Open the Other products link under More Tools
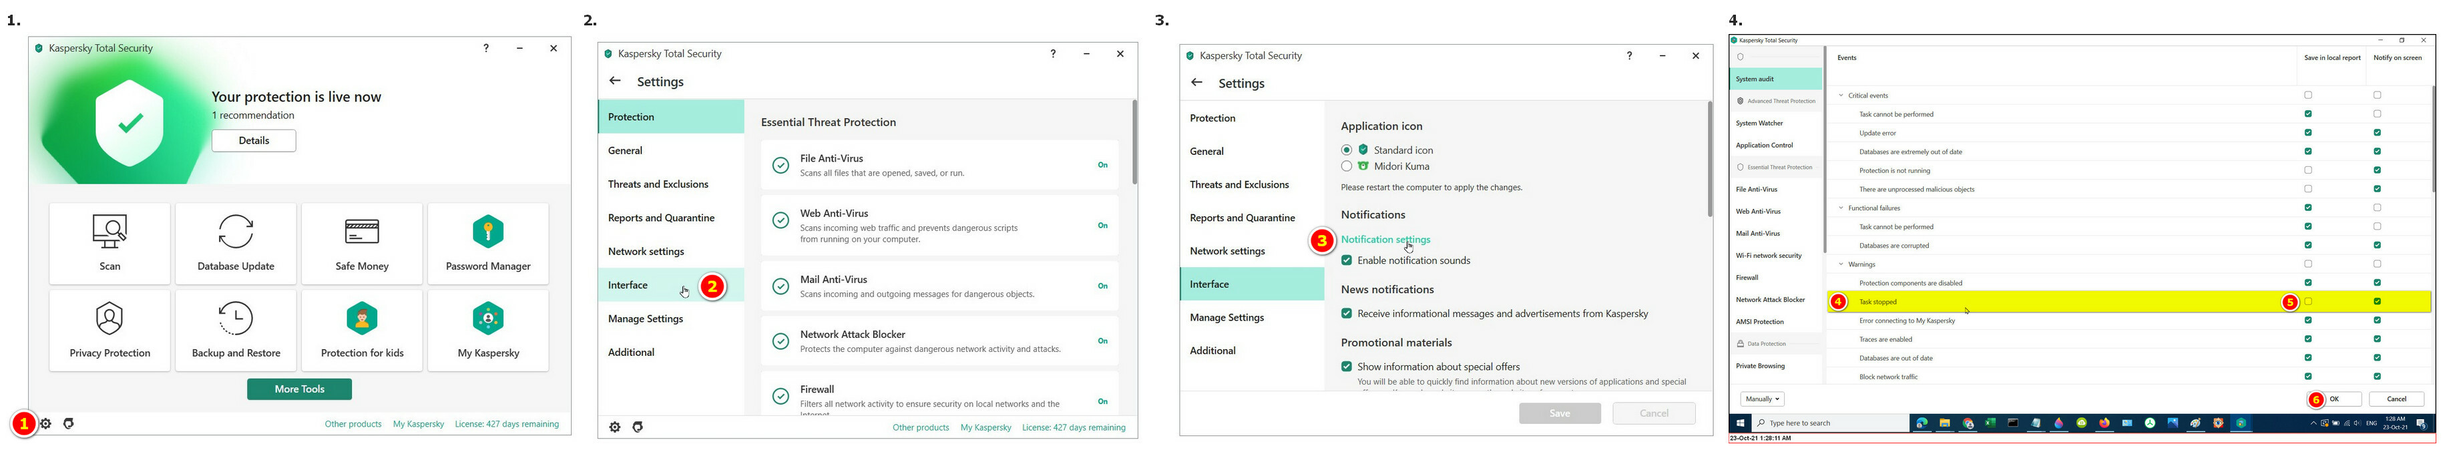 353,425
